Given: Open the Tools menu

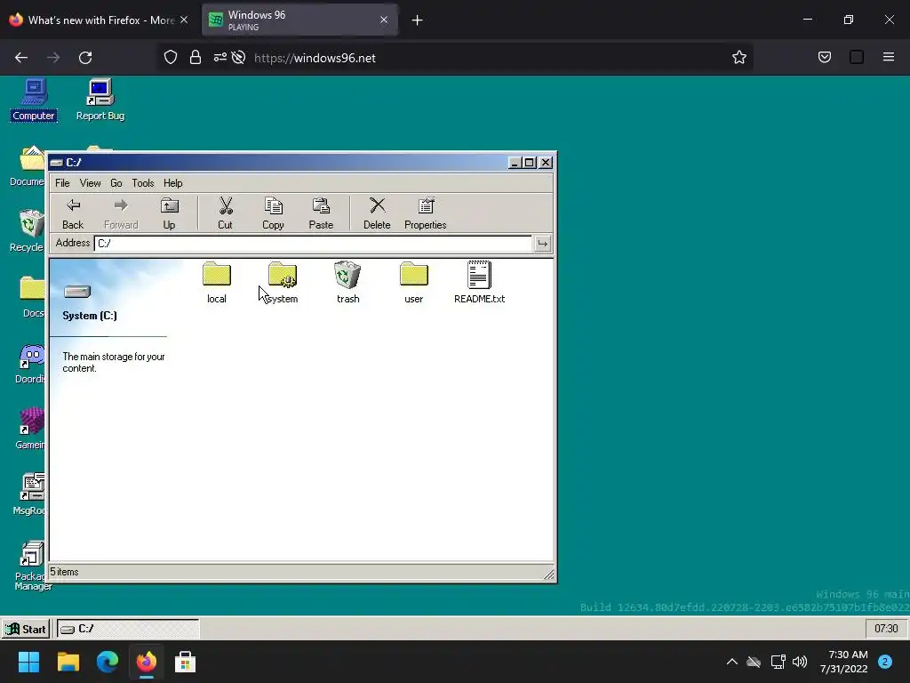Looking at the screenshot, I should point(143,183).
